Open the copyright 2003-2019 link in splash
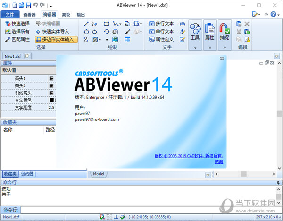283x221 pixels. click(x=189, y=156)
